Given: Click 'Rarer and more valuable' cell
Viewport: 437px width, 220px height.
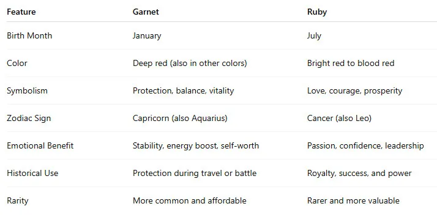Looking at the screenshot, I should click(353, 201).
